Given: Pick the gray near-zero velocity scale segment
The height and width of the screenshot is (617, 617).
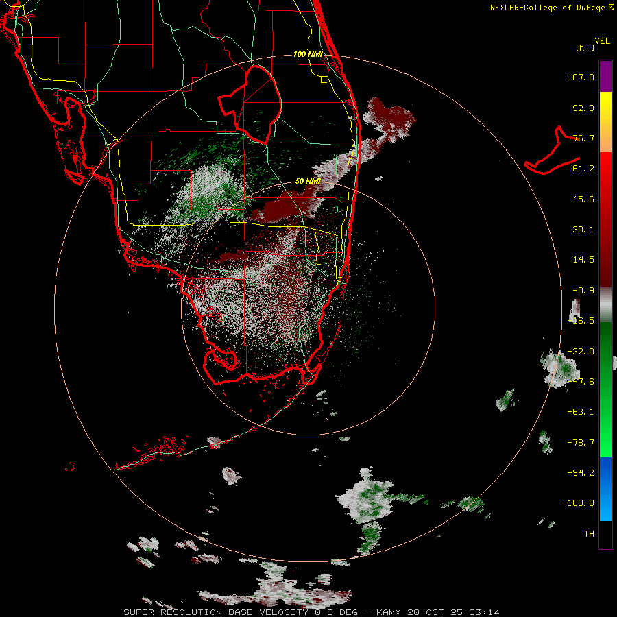Looking at the screenshot, I should point(605,305).
